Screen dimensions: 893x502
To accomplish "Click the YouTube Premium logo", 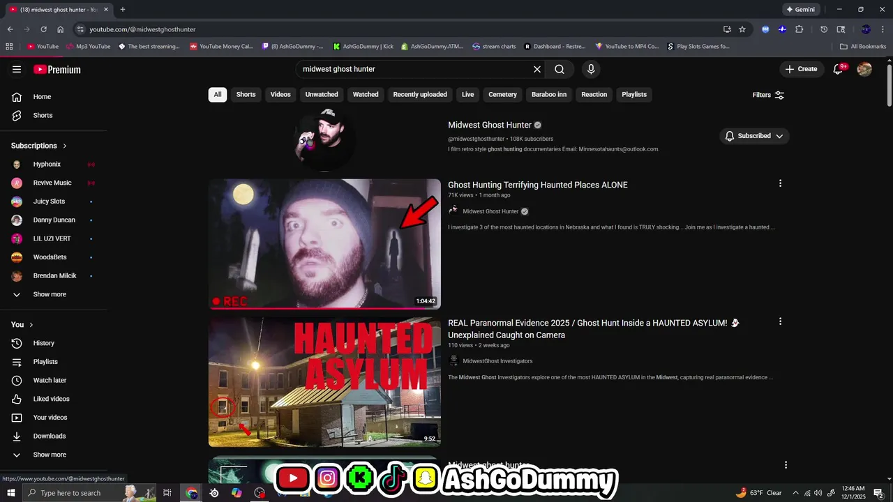I will coord(57,69).
